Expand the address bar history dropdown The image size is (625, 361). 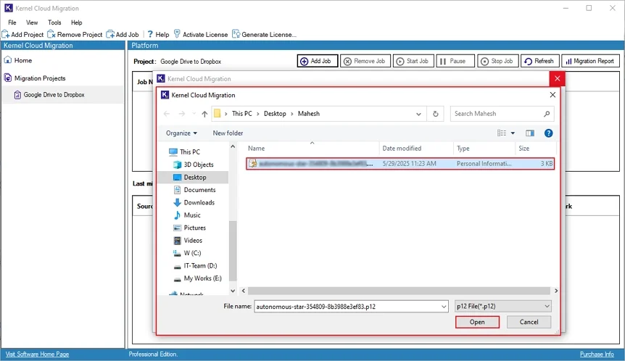418,114
